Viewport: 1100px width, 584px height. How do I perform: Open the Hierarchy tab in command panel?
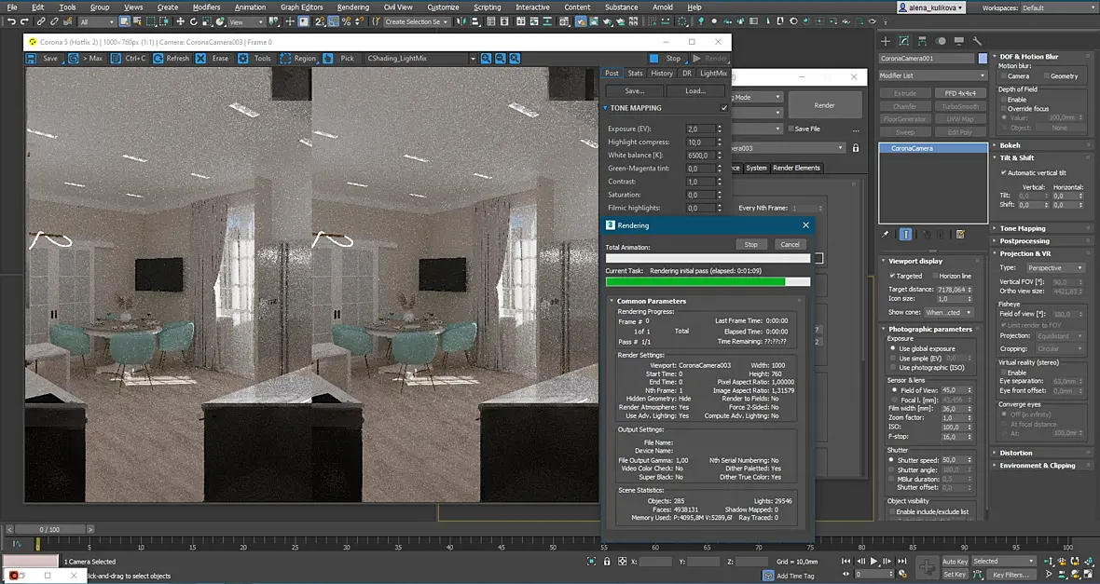click(x=923, y=41)
